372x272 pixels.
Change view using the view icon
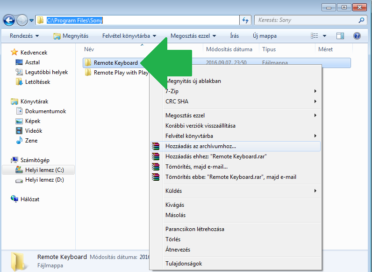[315, 36]
